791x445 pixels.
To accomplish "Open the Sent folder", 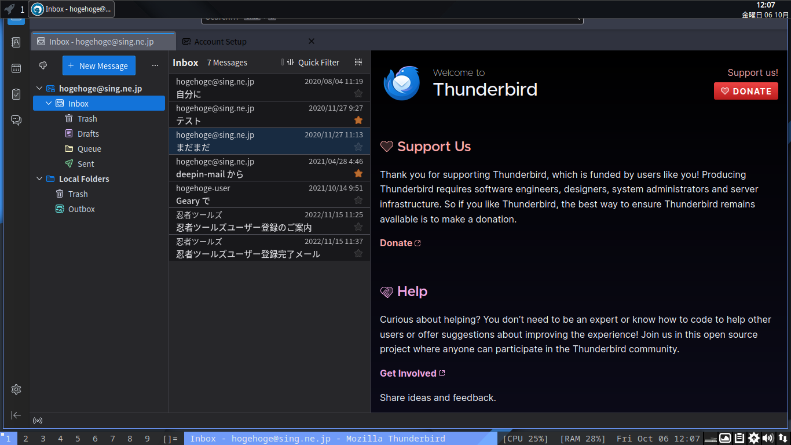I will (x=99, y=164).
